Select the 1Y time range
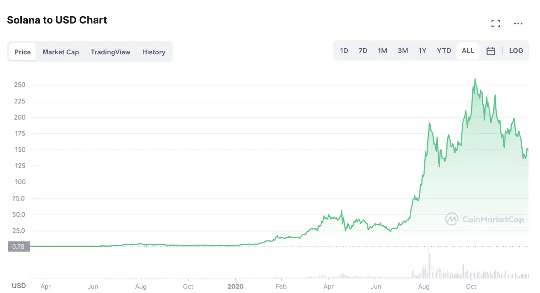 (422, 51)
